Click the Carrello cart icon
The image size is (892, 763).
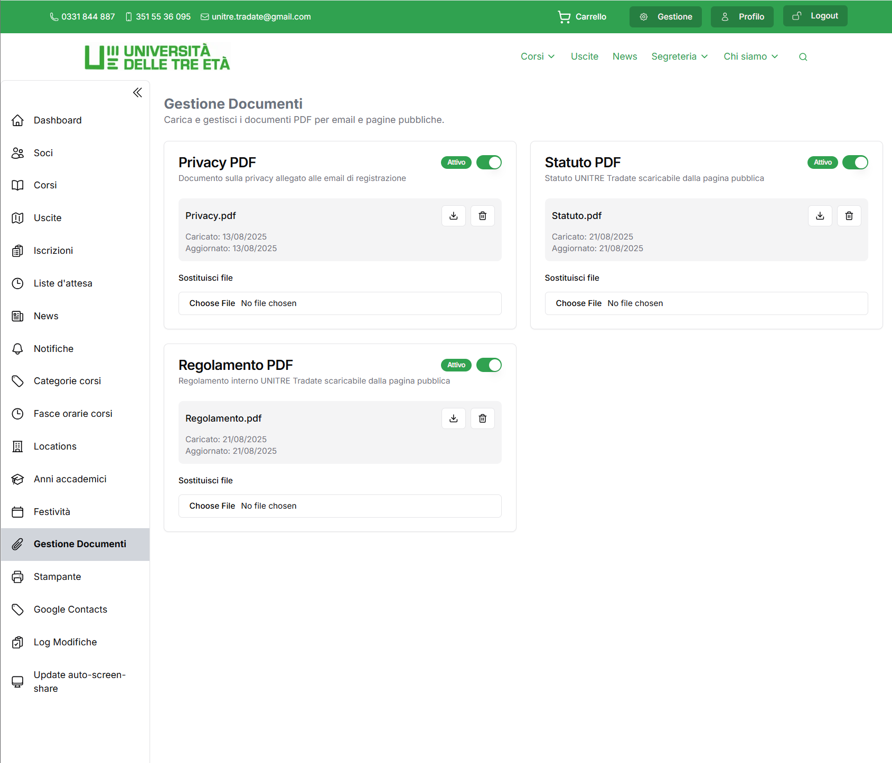point(564,16)
